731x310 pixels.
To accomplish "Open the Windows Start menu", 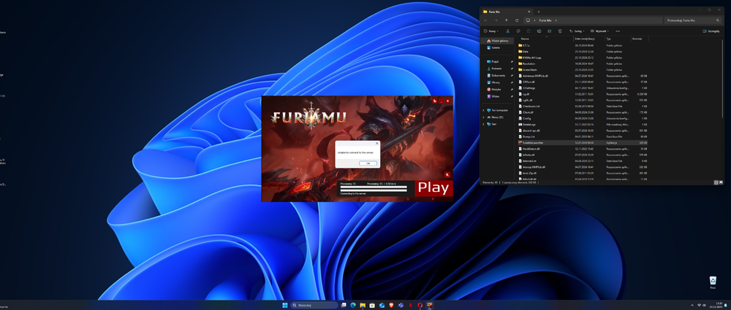I will (x=284, y=306).
